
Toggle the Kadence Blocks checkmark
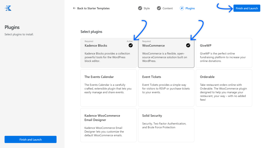(130, 45)
